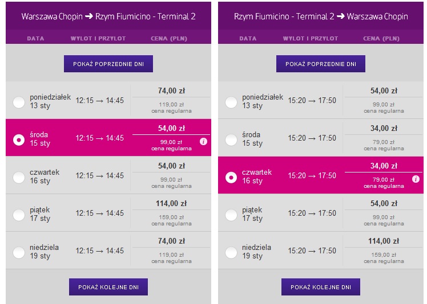Click info icon on return czwartek 16 sty fare

tap(416, 179)
